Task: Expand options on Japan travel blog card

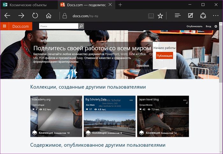Action: click(x=184, y=100)
